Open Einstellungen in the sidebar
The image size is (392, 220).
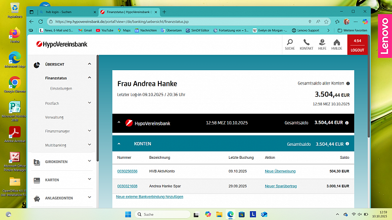(x=61, y=89)
